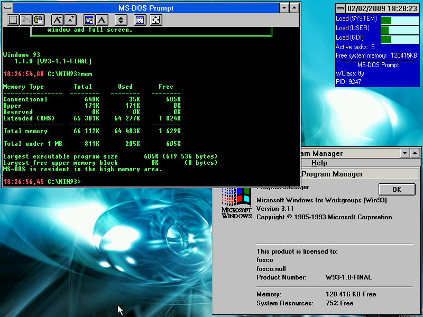Click the up-down scroll arrows toolbar button
This screenshot has height=317, width=423.
pyautogui.click(x=121, y=20)
